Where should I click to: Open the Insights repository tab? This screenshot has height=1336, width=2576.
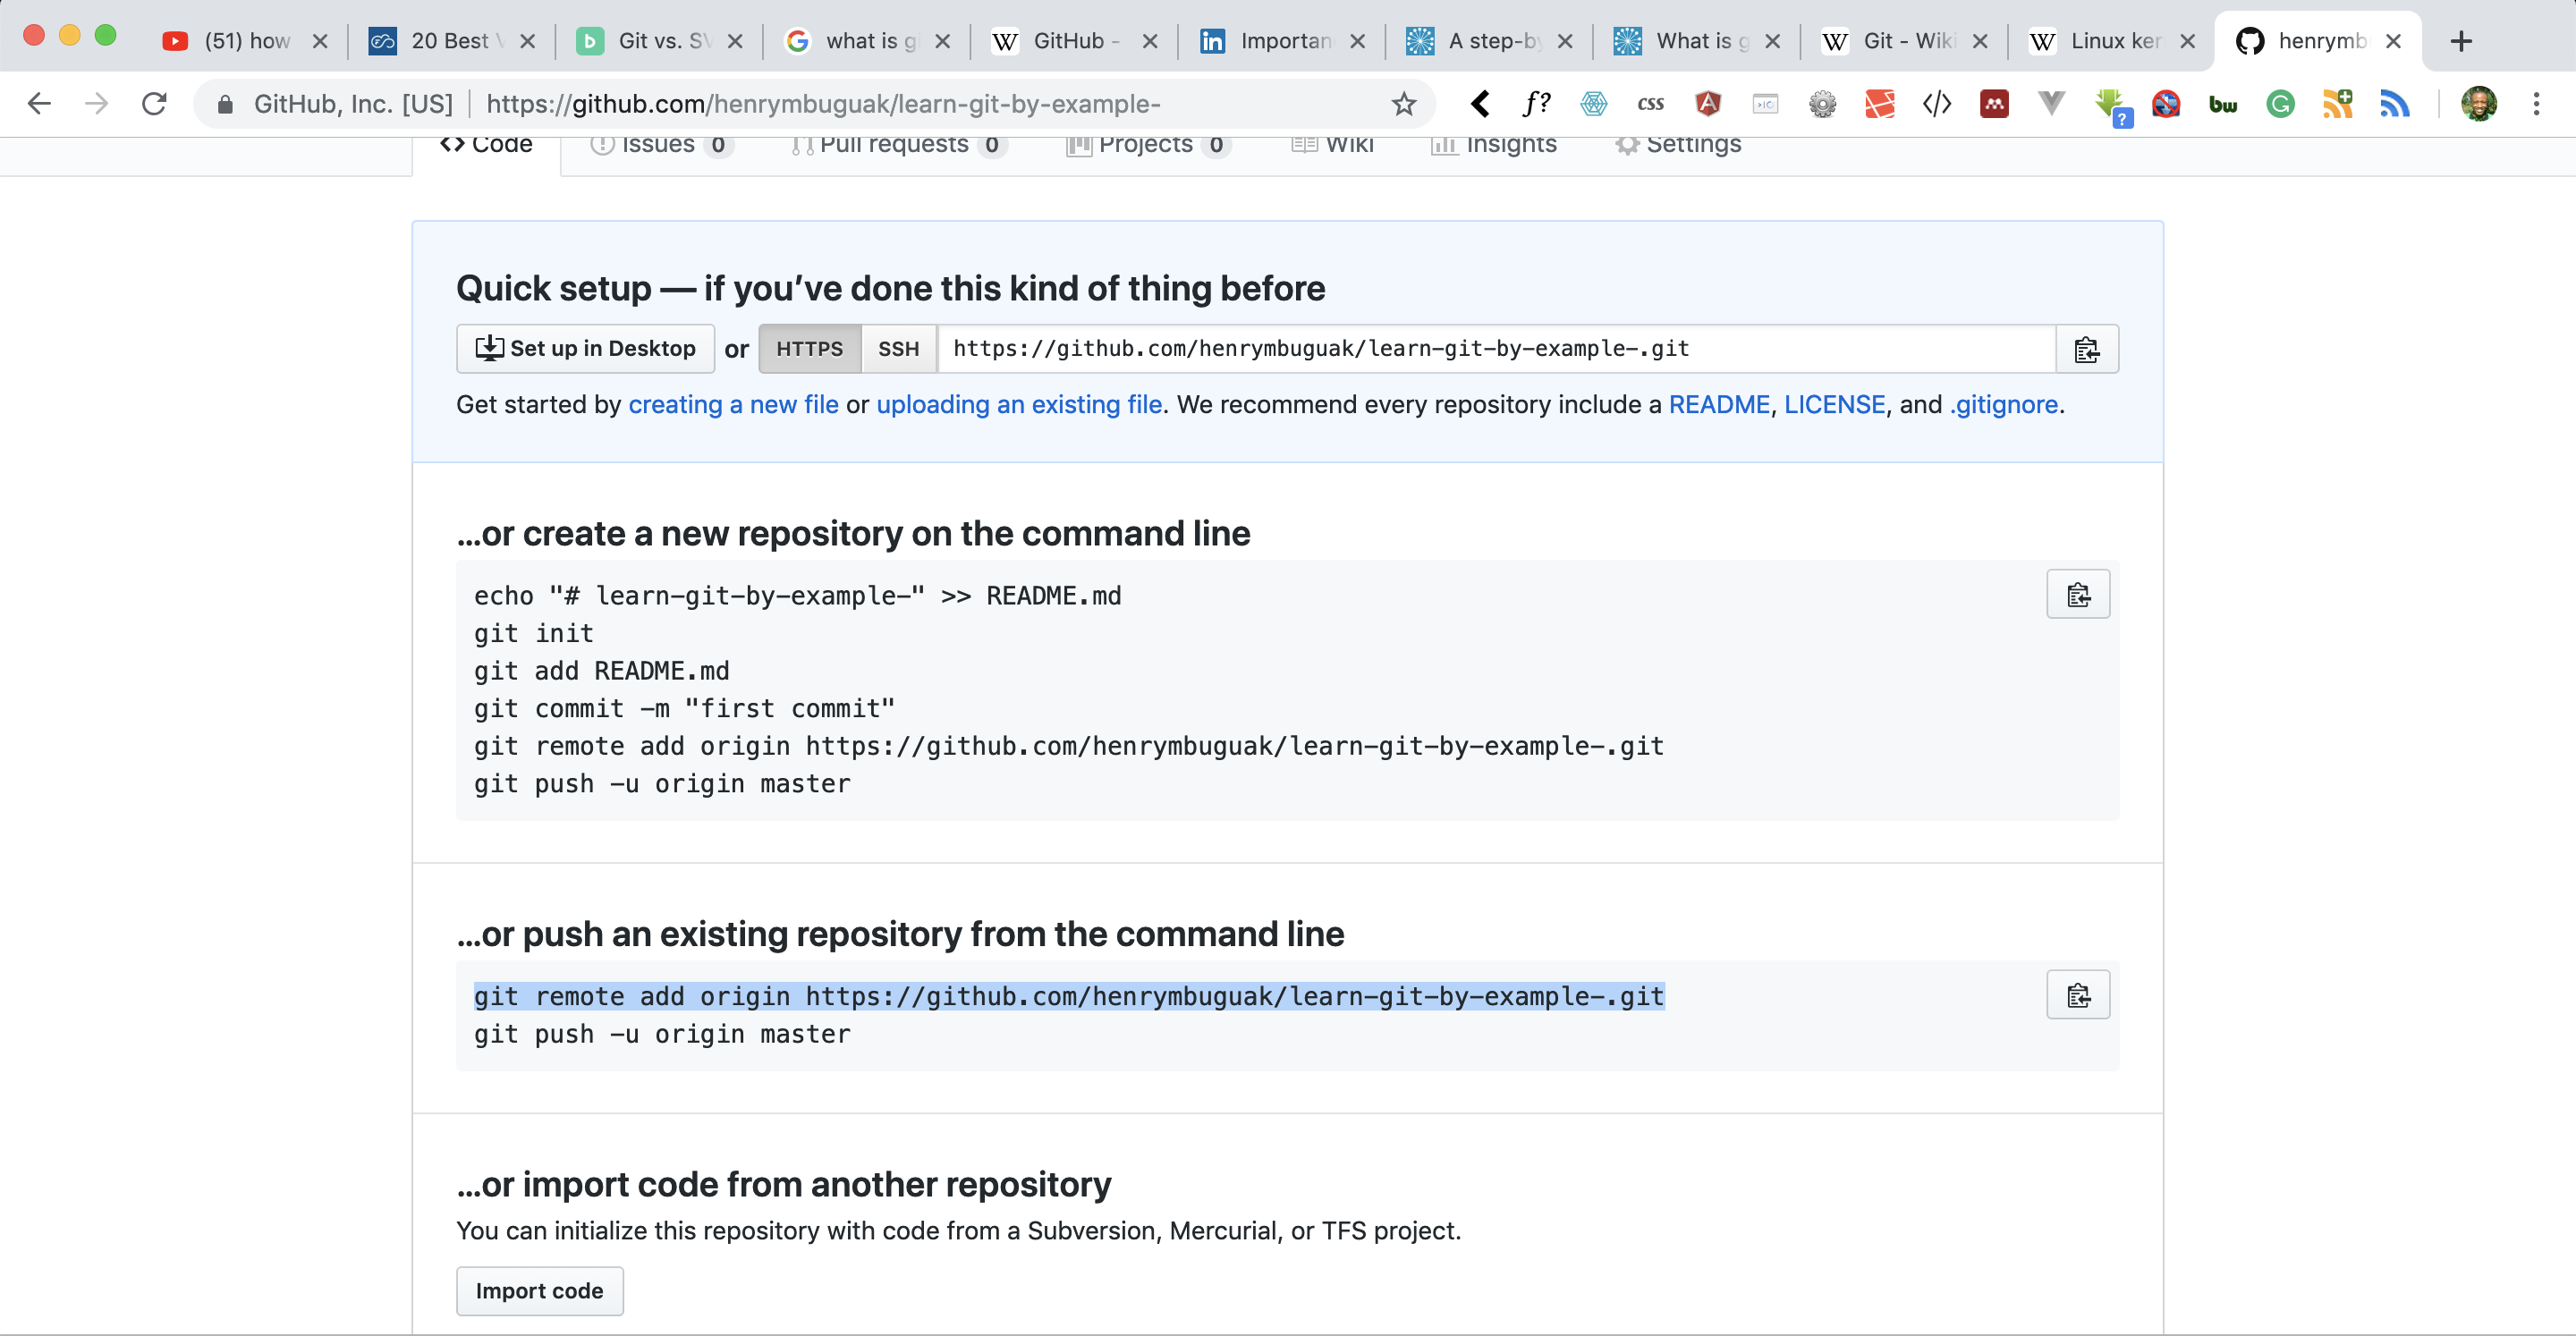click(x=1494, y=146)
